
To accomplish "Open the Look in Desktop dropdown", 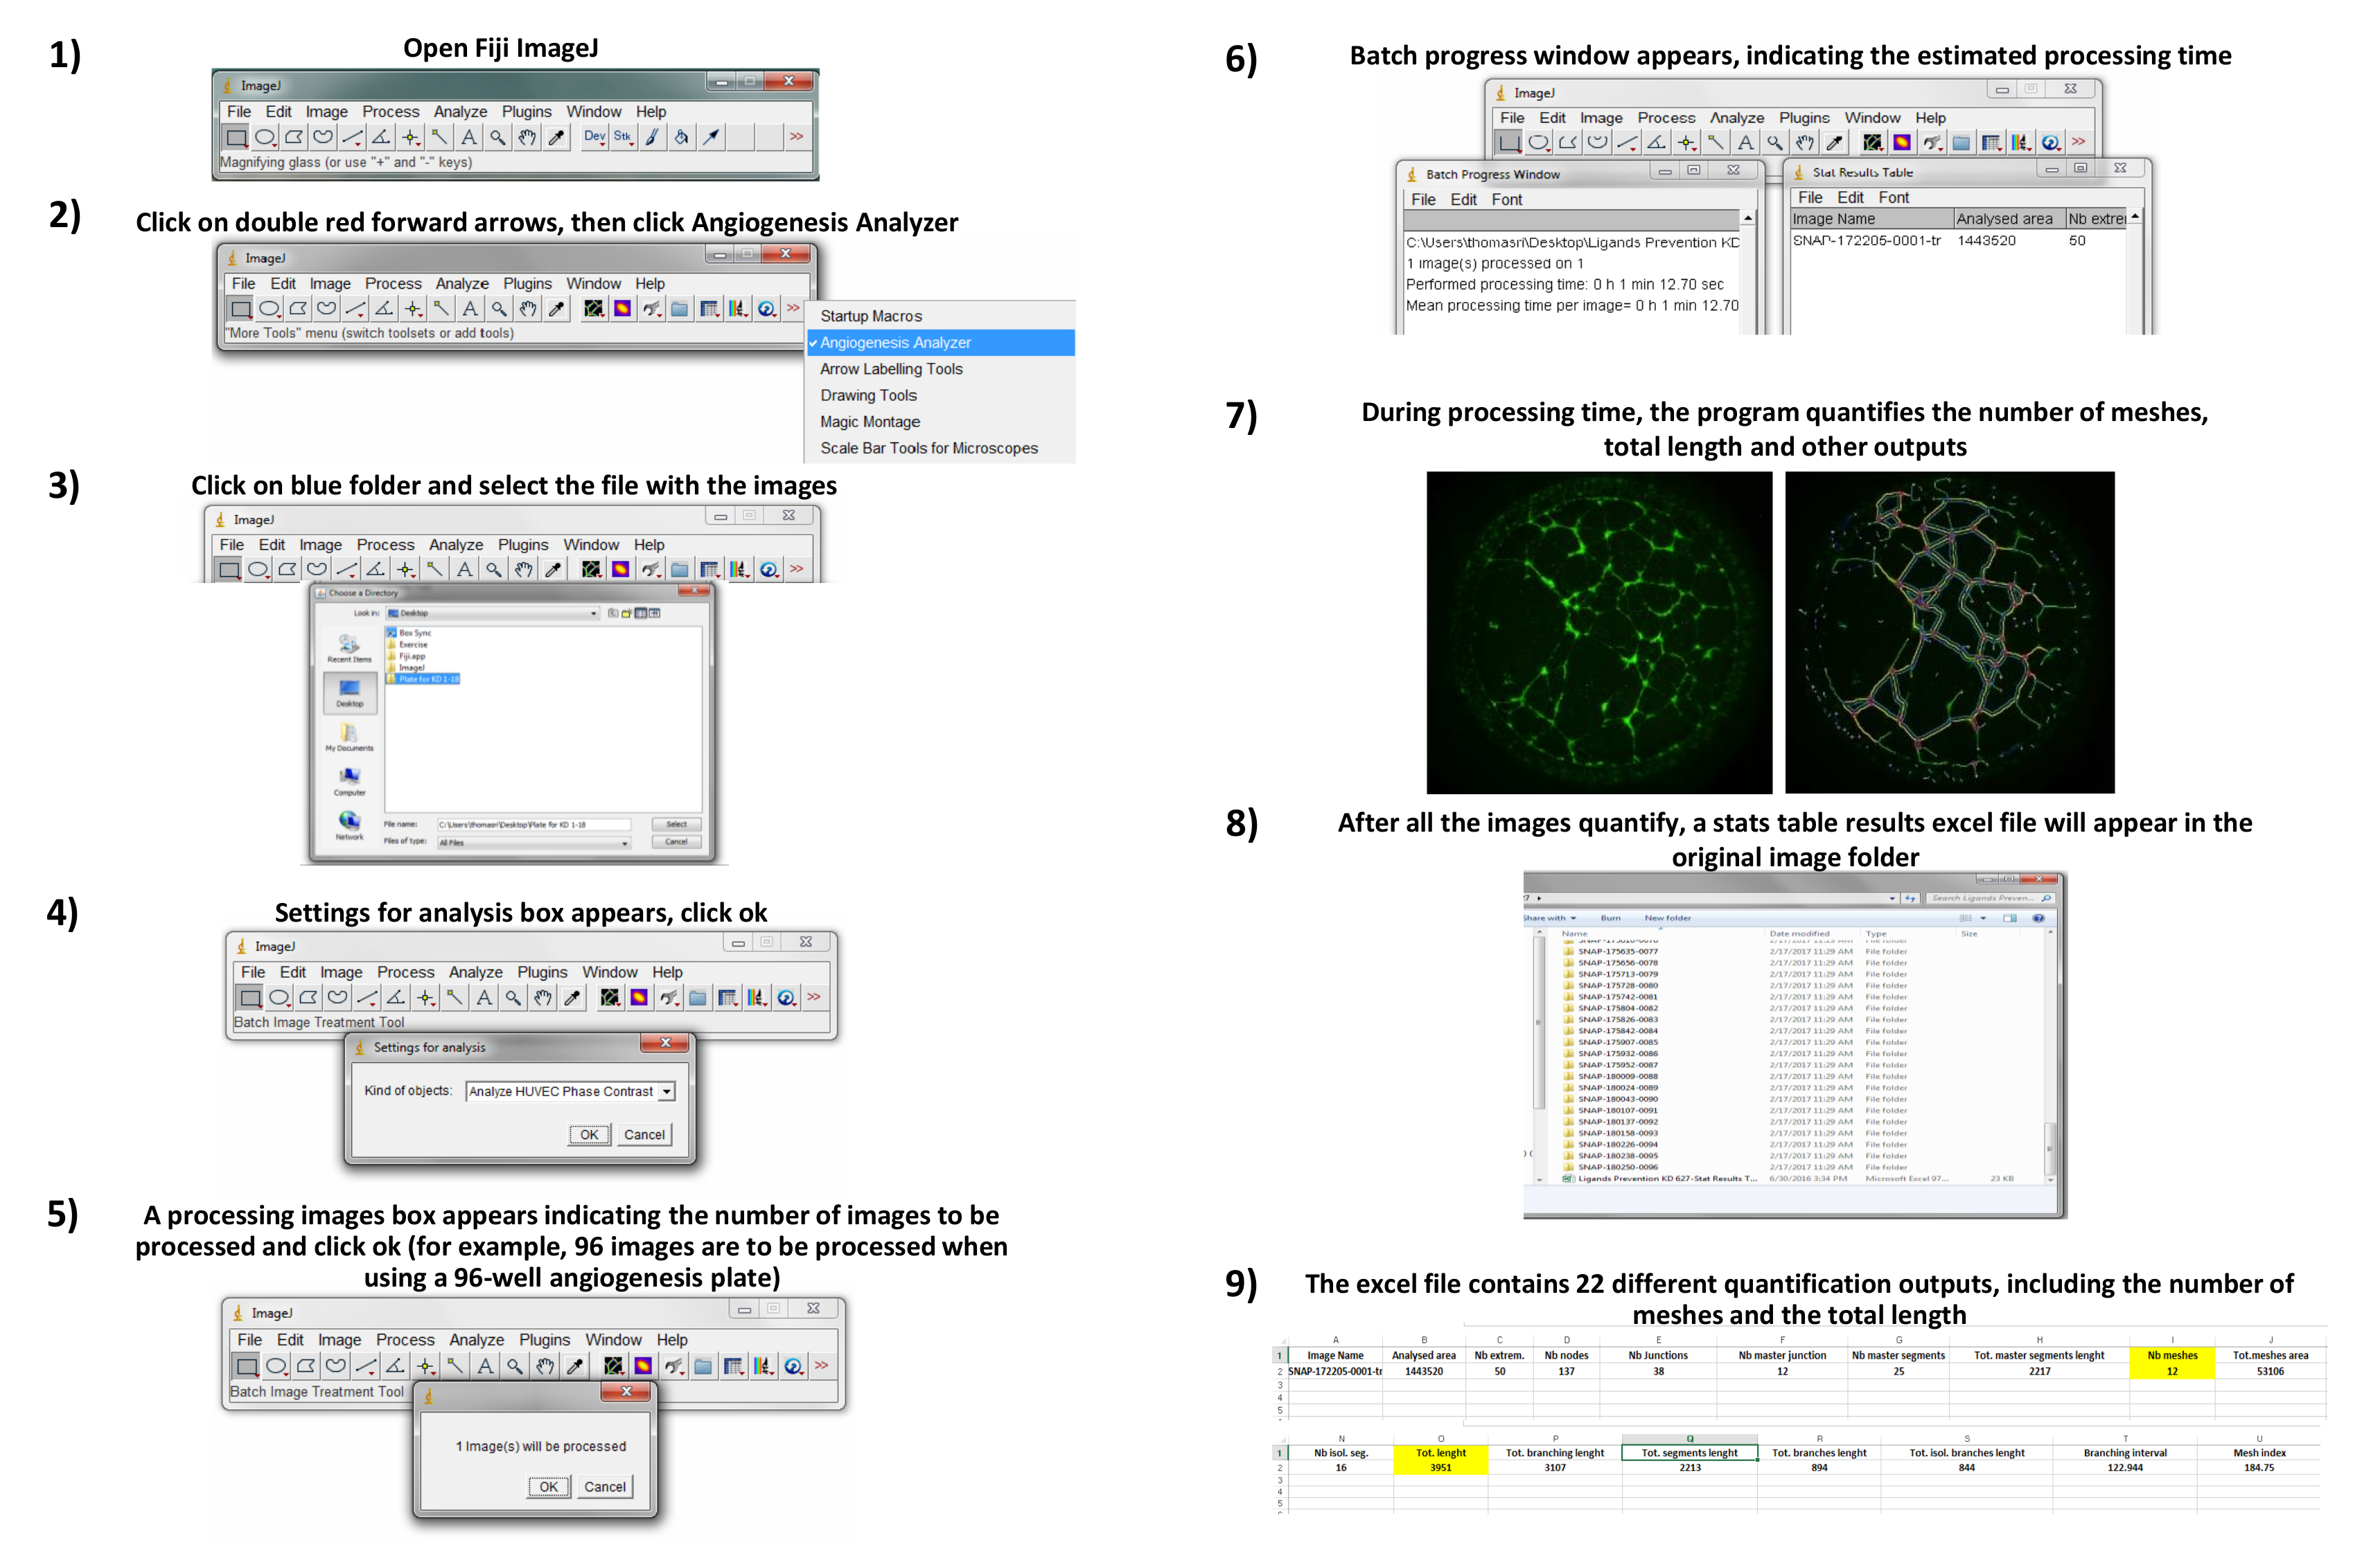I will coord(594,614).
